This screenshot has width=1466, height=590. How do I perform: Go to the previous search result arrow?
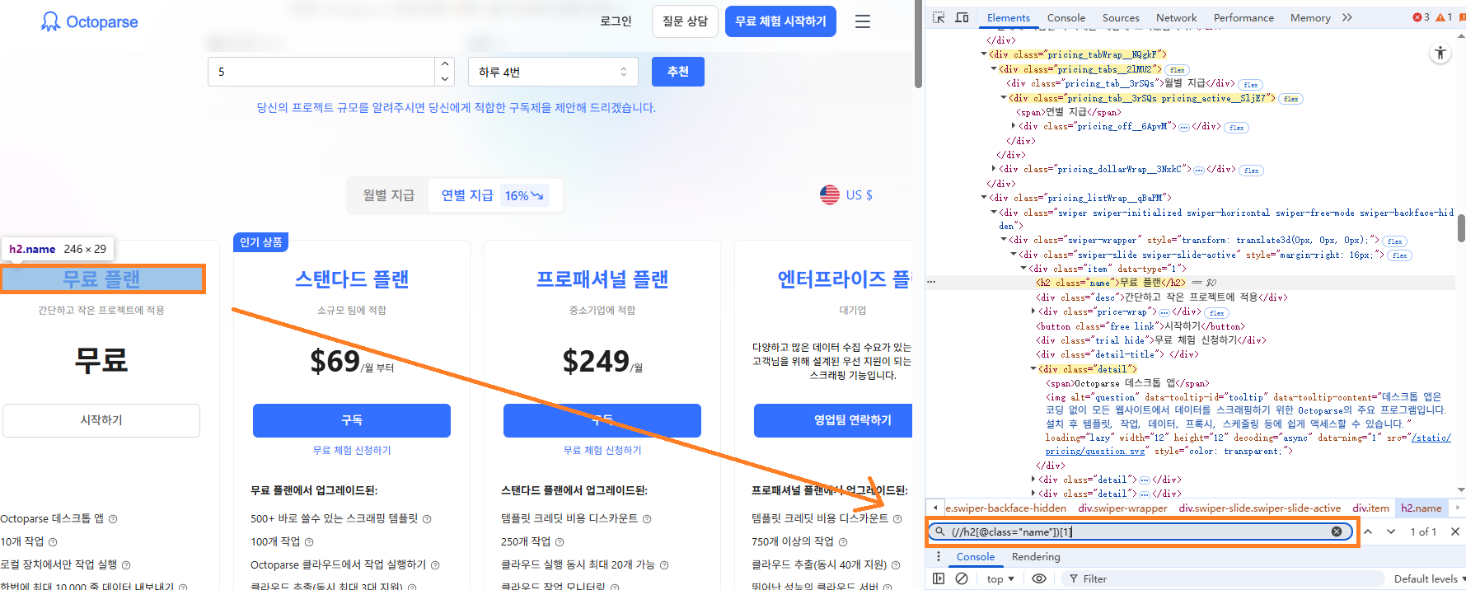point(1368,531)
